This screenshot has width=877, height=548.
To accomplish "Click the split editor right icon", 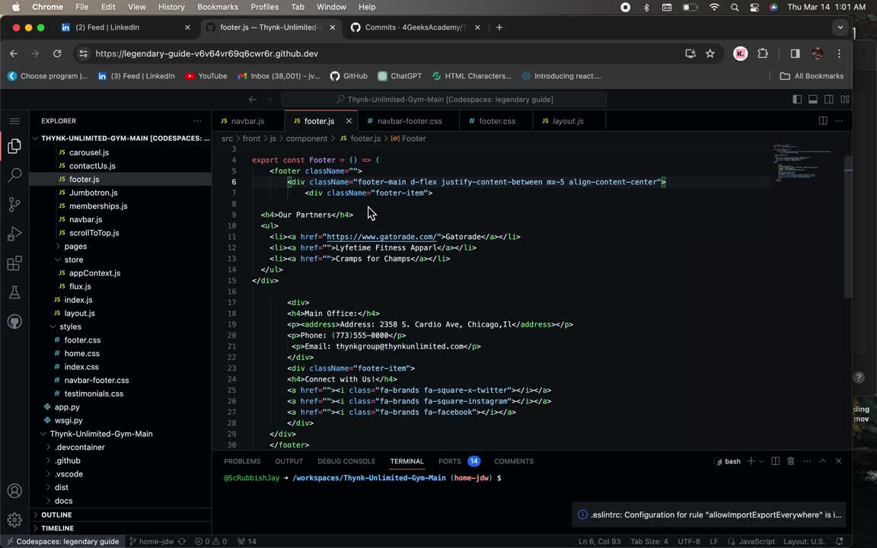I will tap(823, 121).
